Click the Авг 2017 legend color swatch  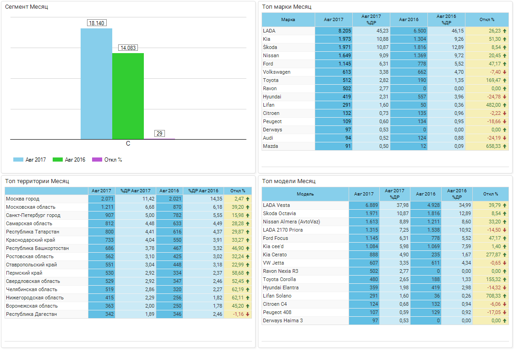18,160
